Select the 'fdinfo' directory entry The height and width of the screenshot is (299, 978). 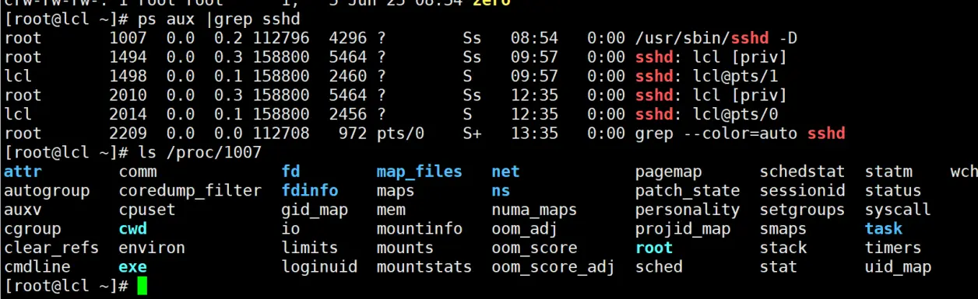(x=310, y=190)
